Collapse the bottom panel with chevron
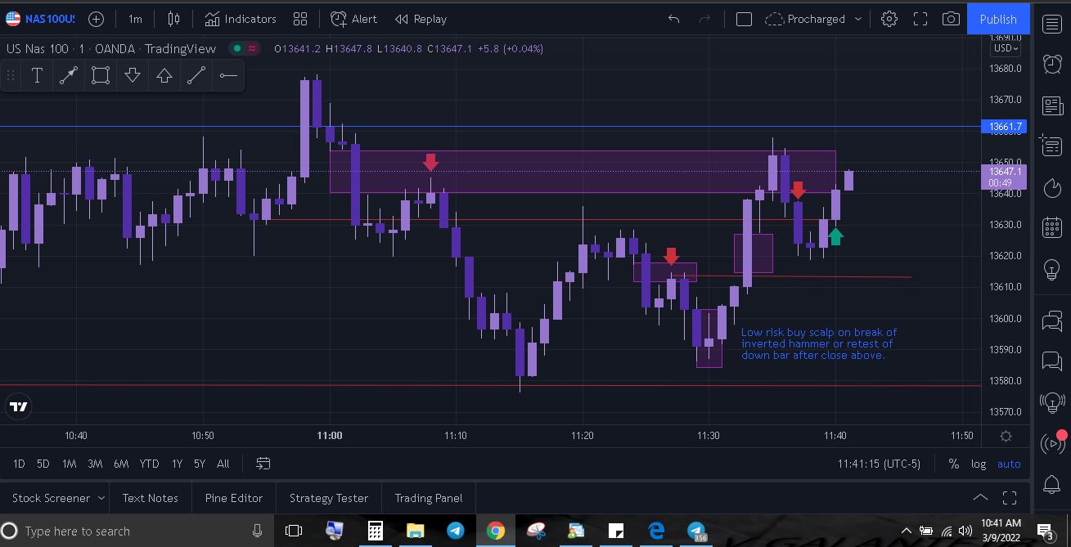The height and width of the screenshot is (547, 1071). click(979, 498)
